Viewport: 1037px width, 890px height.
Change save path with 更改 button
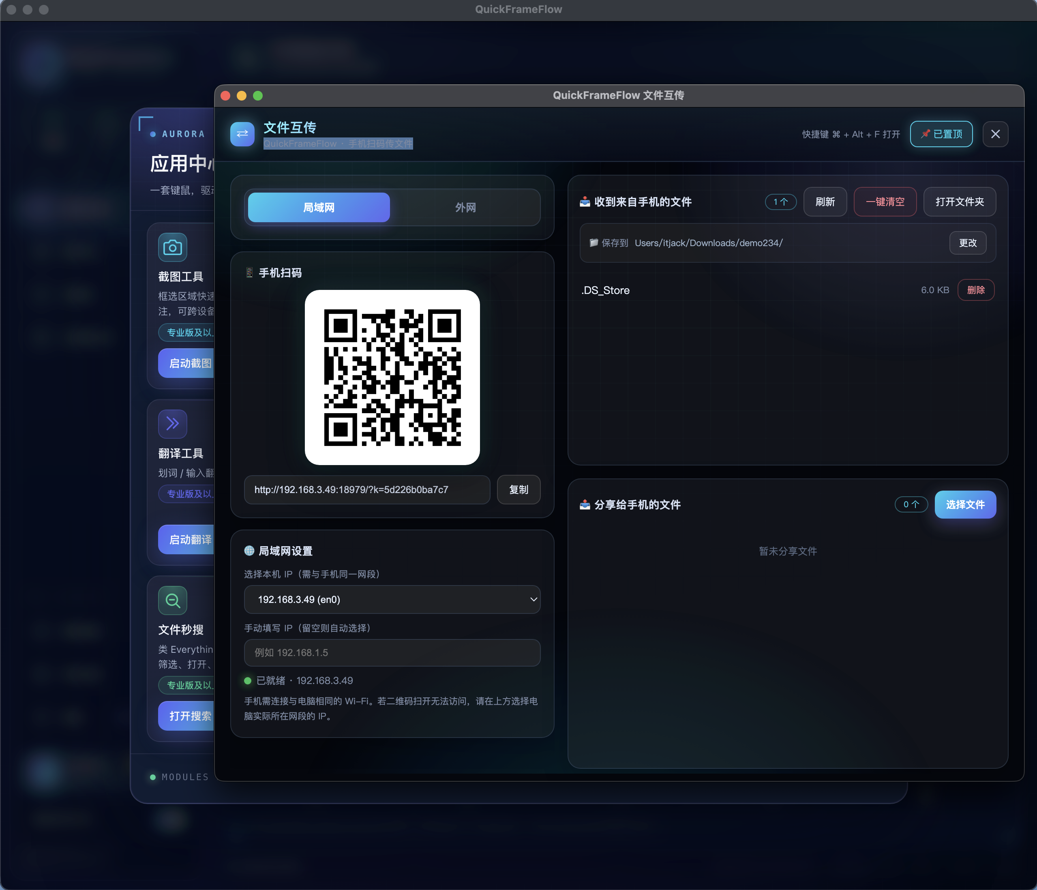coord(967,243)
